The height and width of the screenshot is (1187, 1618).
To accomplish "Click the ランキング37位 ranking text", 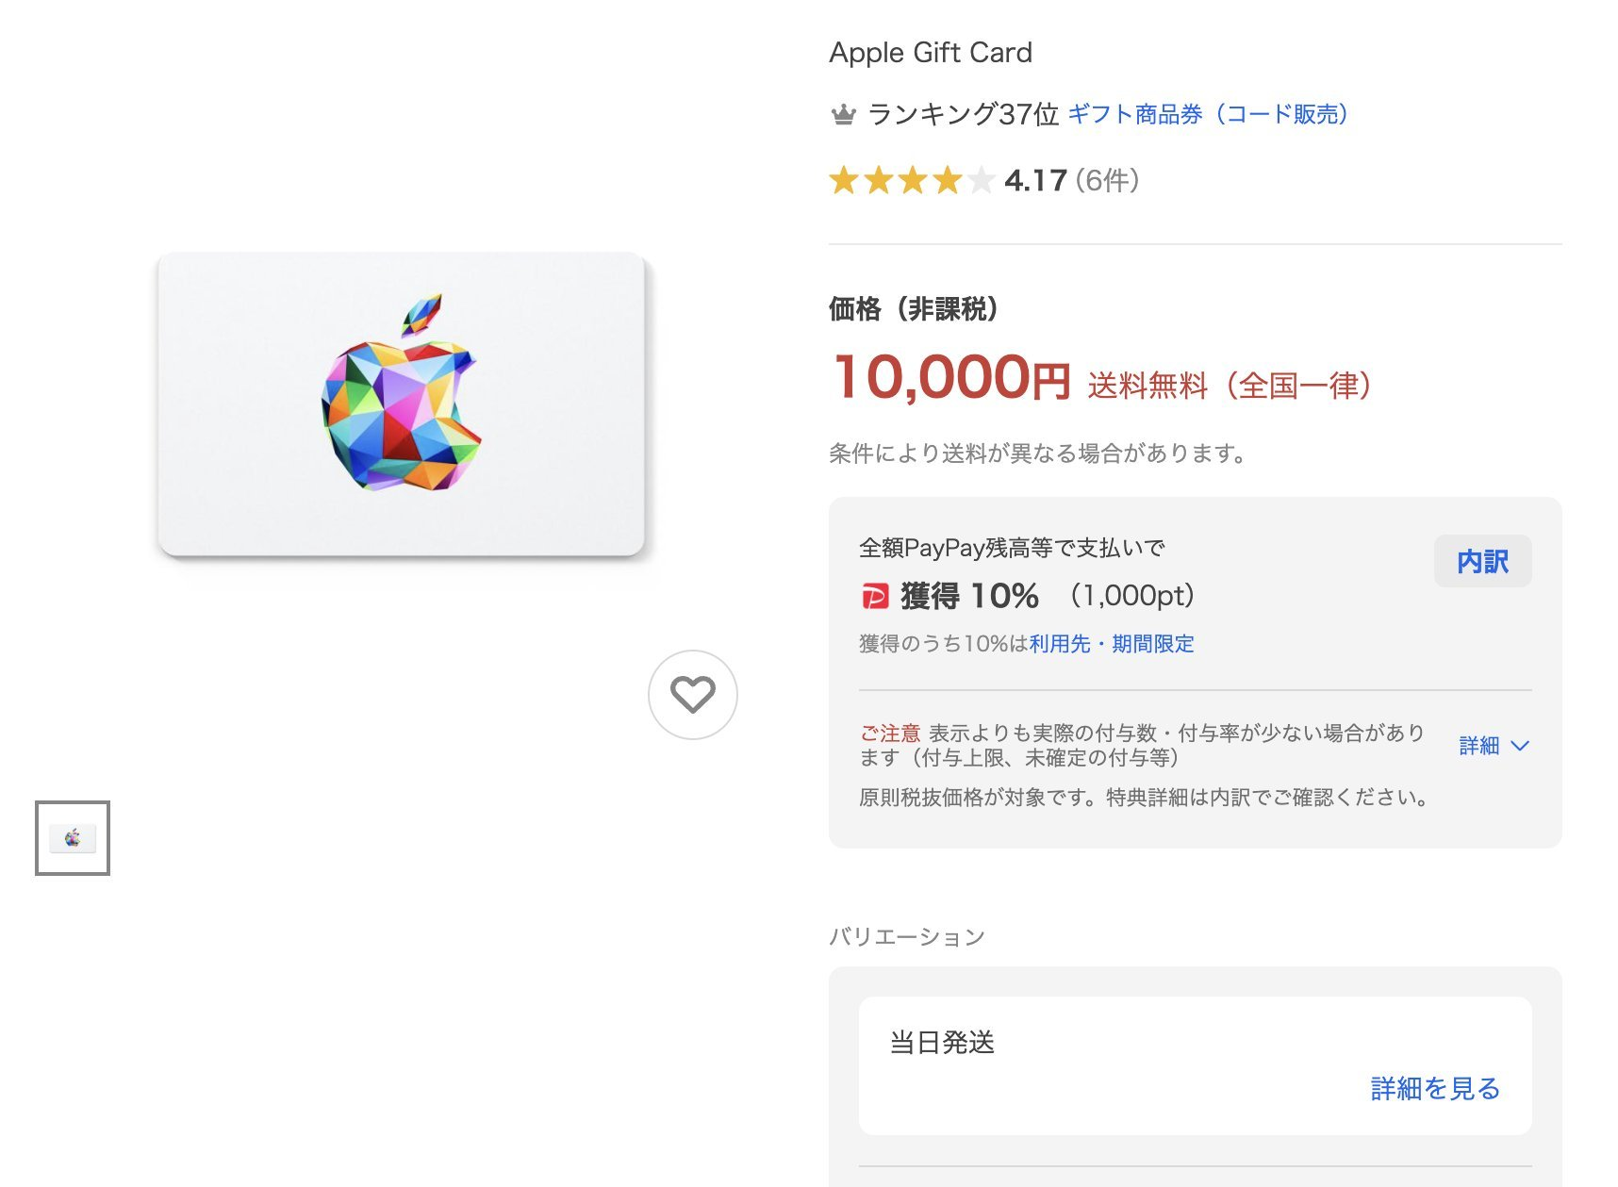I will [x=963, y=115].
